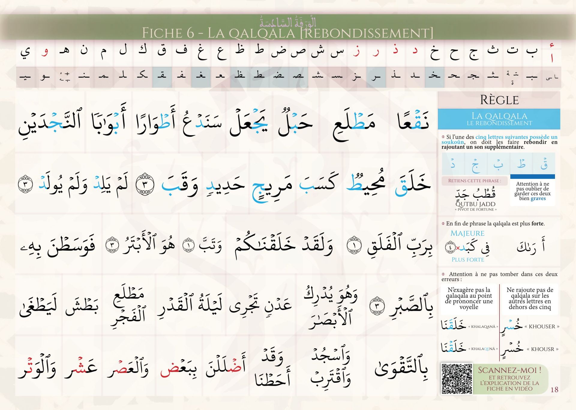Click the letter ك in alphabet row
Viewport: 576px width, 410px height.
143,49
